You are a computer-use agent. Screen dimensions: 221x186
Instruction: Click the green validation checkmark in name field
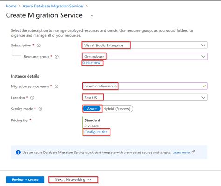[204, 86]
